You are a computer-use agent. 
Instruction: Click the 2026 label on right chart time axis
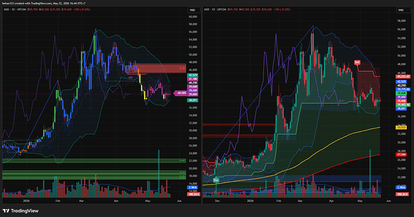(250, 201)
